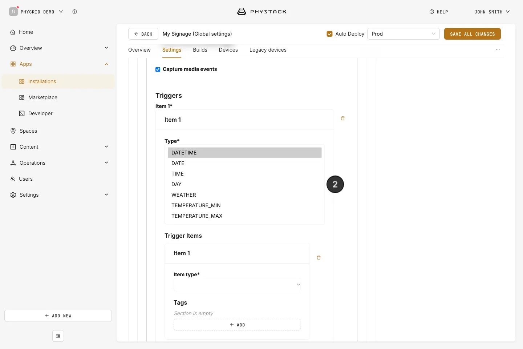523x349 pixels.
Task: Click the Home icon in the sidebar
Action: (x=13, y=32)
